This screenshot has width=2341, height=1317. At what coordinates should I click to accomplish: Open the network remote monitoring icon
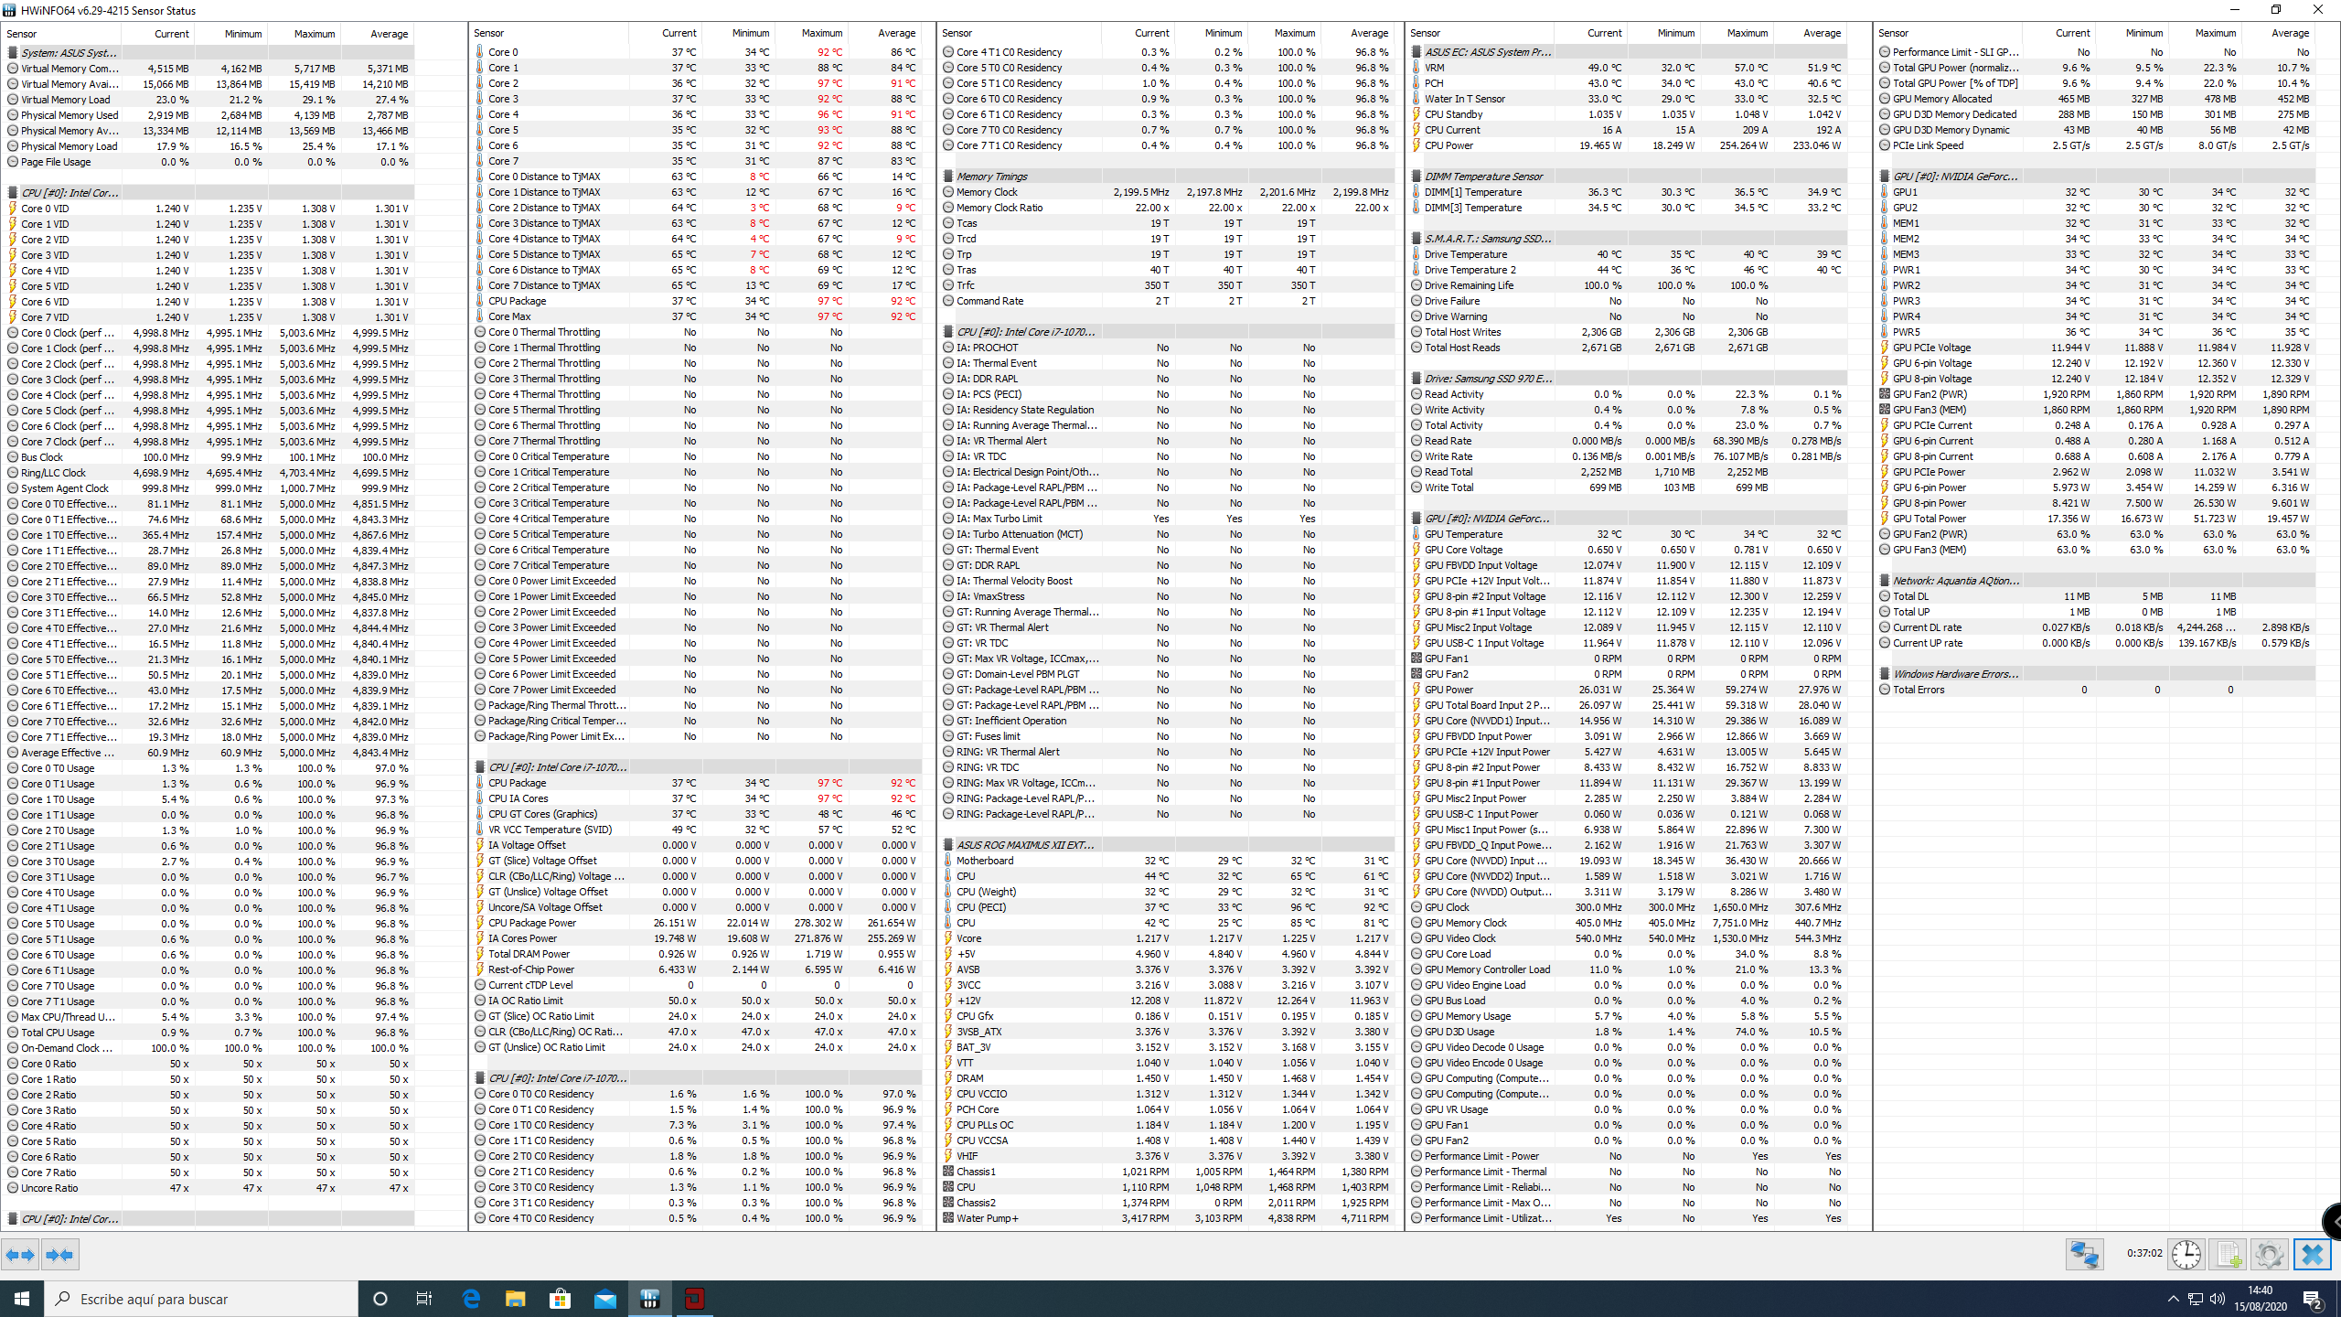(x=2084, y=1254)
